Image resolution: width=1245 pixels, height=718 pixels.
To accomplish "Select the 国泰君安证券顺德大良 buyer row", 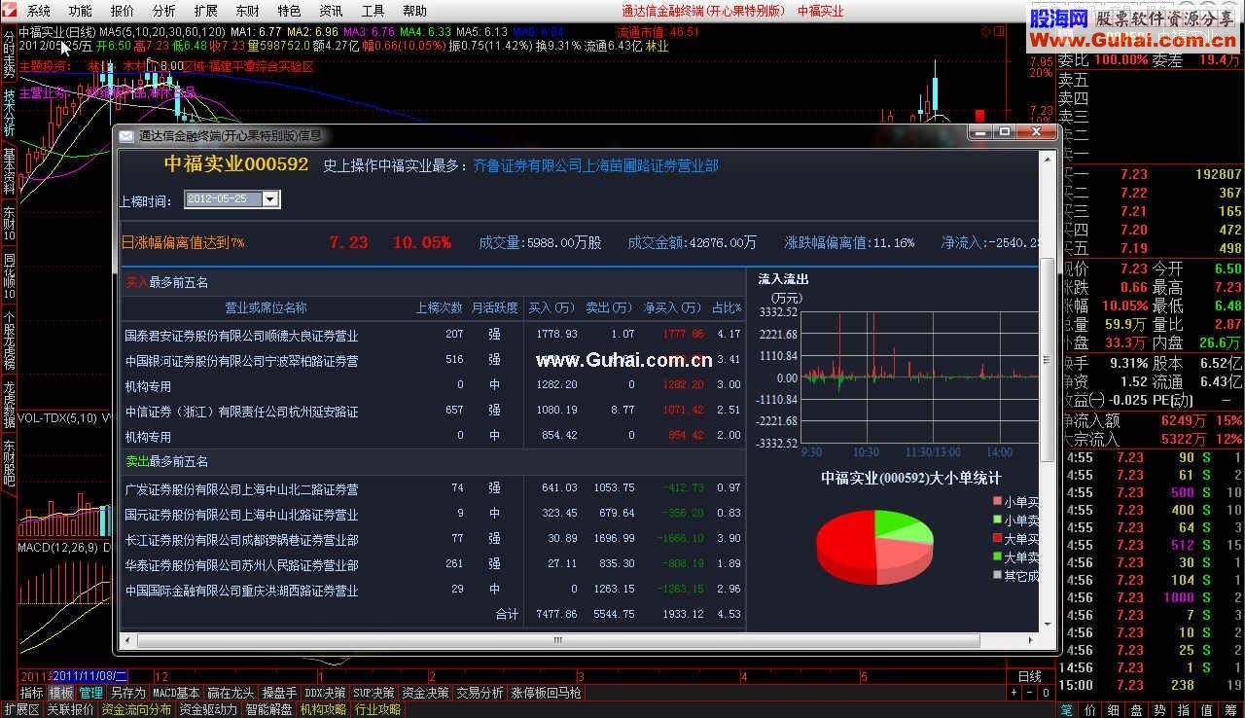I will click(433, 335).
